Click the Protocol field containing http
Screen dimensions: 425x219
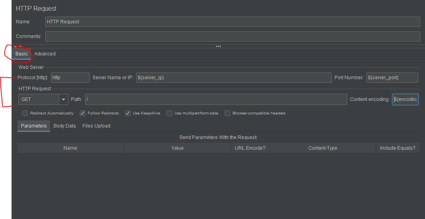[x=70, y=78]
